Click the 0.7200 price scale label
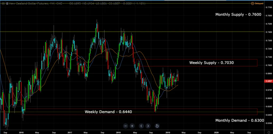 coord(269,49)
